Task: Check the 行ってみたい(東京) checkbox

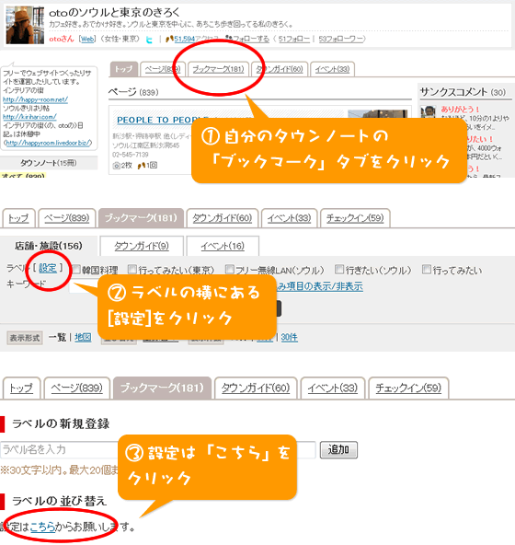Action: [x=132, y=269]
